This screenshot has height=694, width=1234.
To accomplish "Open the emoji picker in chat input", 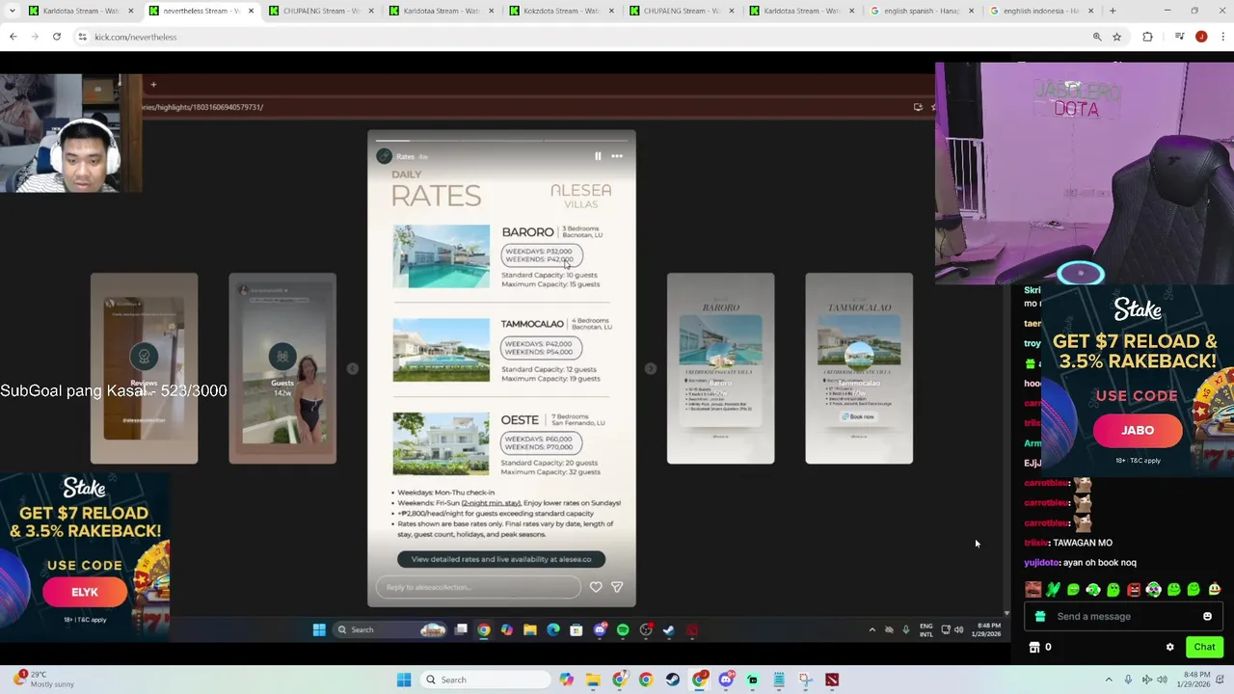I will (1207, 617).
